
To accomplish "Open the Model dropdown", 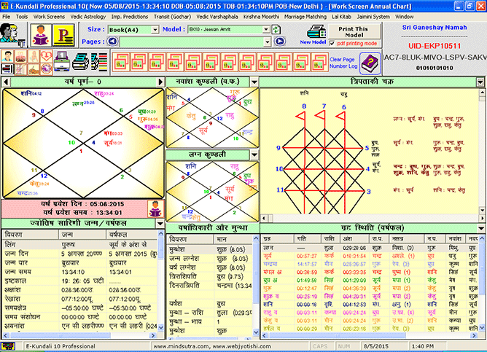I will point(266,29).
